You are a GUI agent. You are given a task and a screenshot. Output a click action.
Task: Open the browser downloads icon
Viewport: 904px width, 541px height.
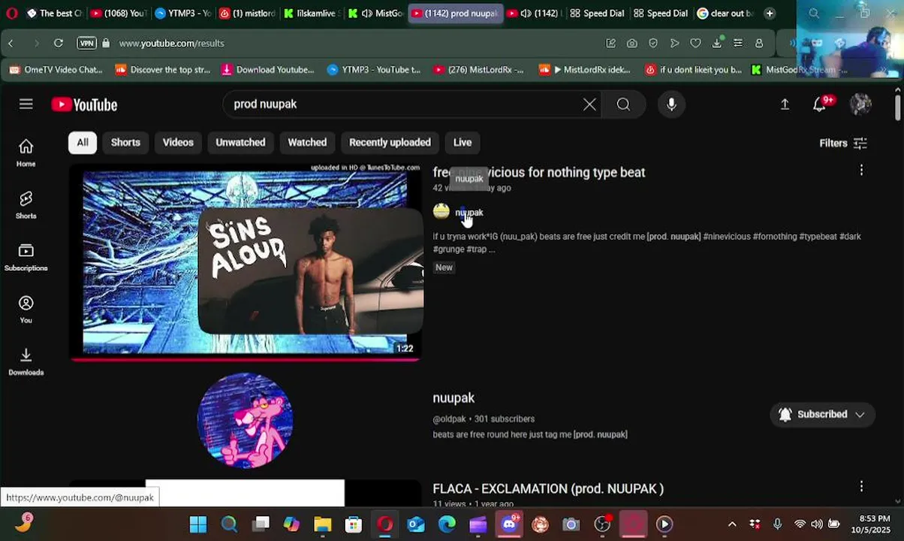717,44
